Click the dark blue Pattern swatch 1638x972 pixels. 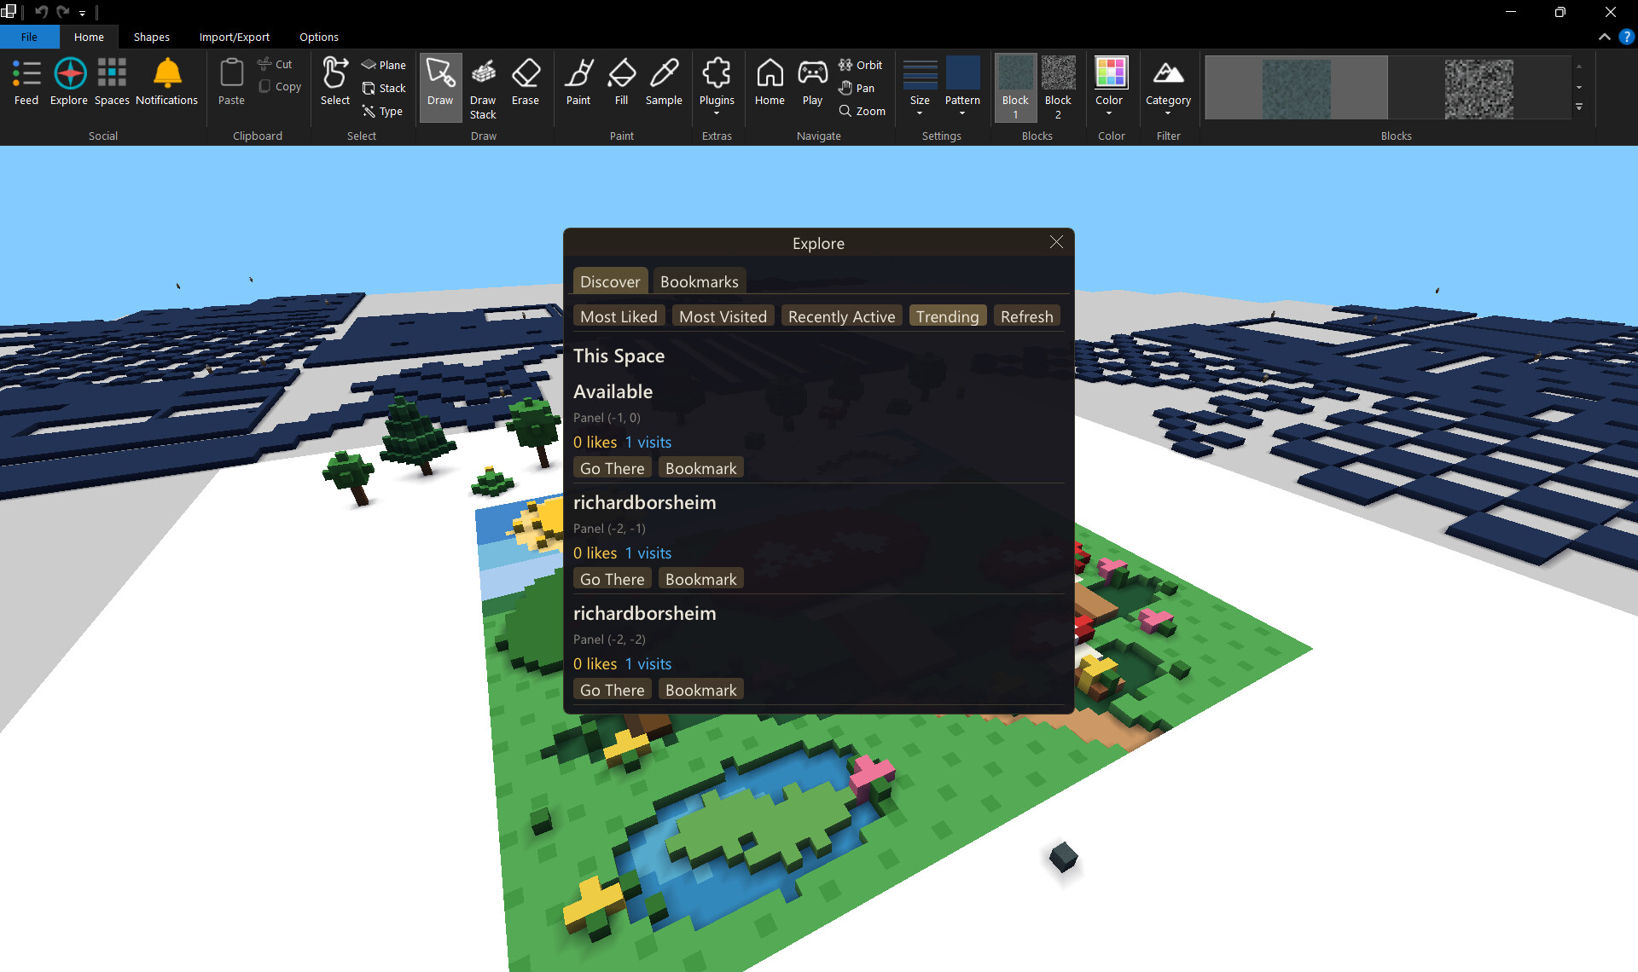(x=962, y=73)
